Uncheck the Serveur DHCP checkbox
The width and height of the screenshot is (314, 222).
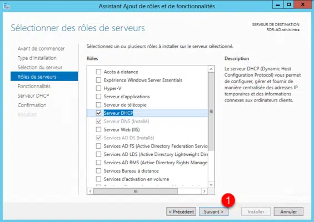pos(98,113)
